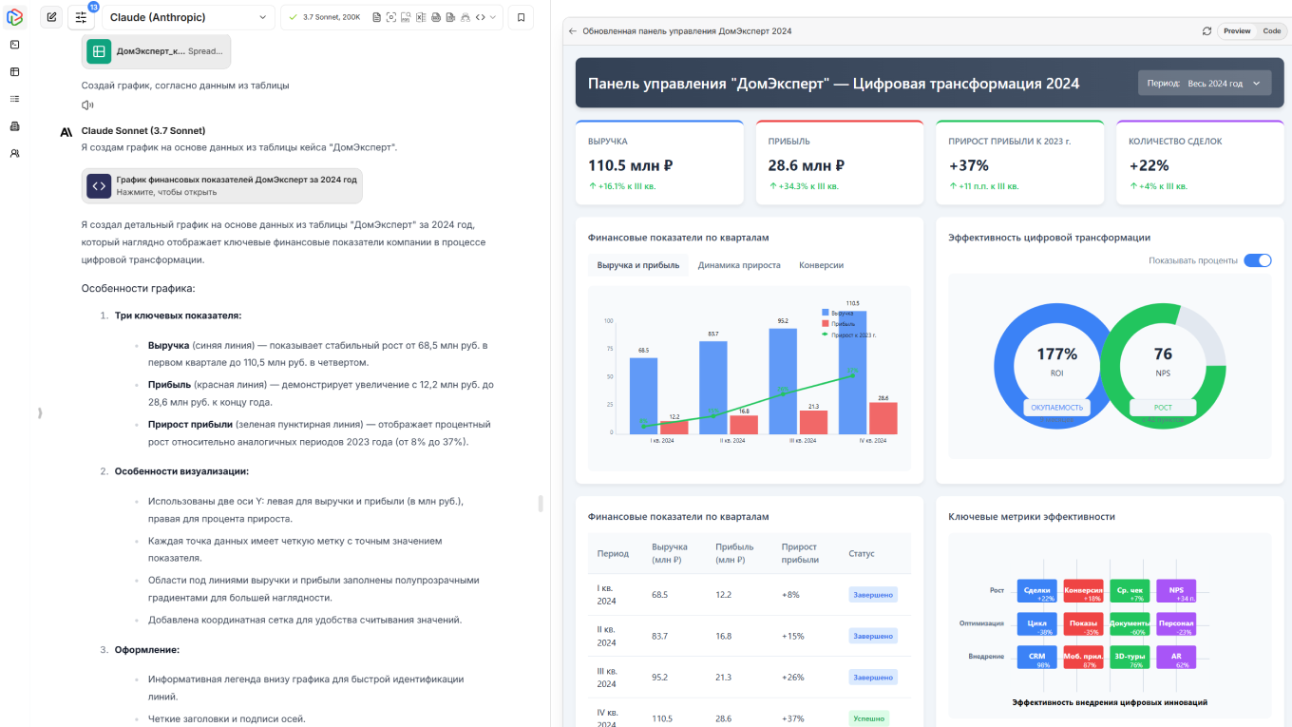Image resolution: width=1292 pixels, height=727 pixels.
Task: Click the chat panel vertical scrollbar handle
Action: 541,504
